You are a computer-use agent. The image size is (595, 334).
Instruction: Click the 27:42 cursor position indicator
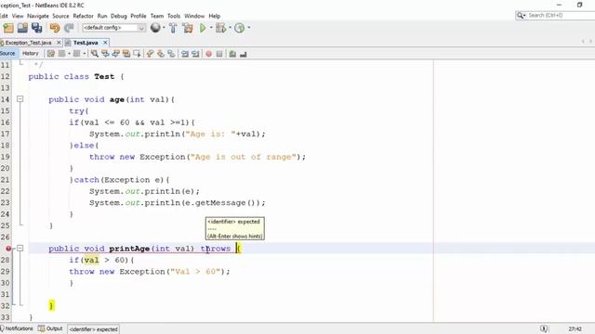pyautogui.click(x=575, y=328)
